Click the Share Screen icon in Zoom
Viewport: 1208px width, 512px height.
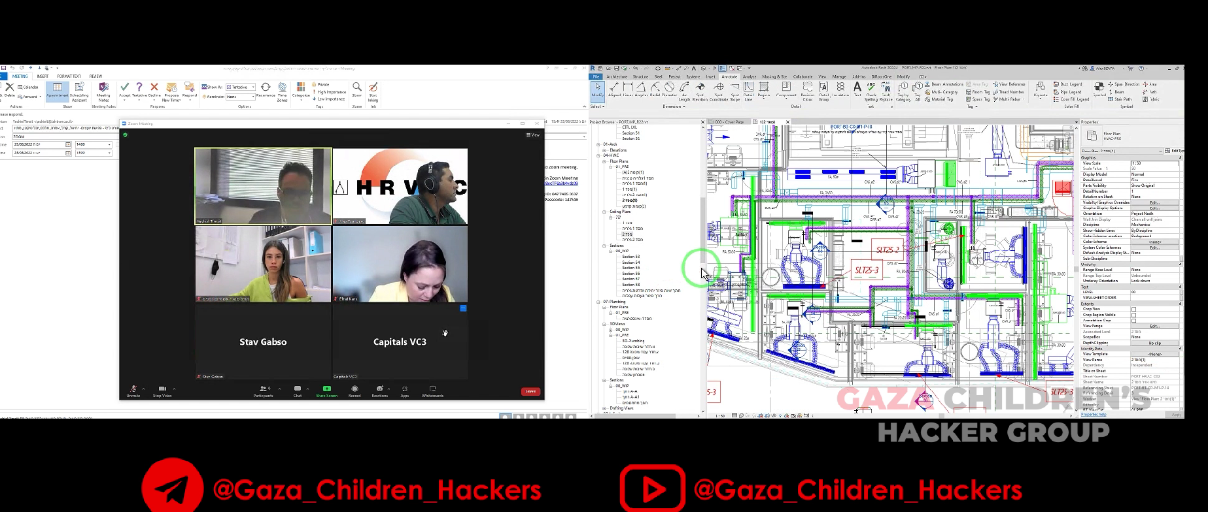[326, 389]
